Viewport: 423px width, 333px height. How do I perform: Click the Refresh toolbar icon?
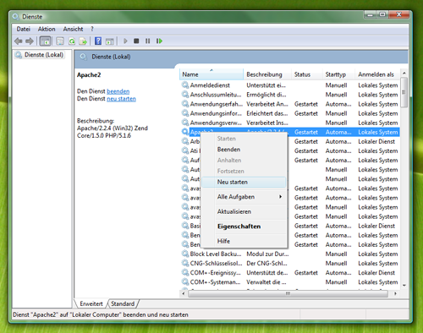pyautogui.click(x=72, y=41)
